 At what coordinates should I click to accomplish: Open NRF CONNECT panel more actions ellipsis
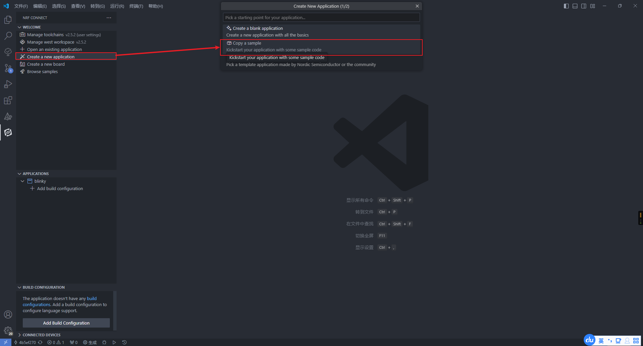click(109, 18)
